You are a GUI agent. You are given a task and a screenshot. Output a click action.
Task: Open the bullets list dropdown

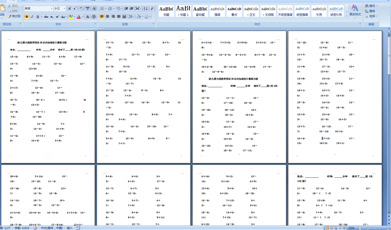106,9
